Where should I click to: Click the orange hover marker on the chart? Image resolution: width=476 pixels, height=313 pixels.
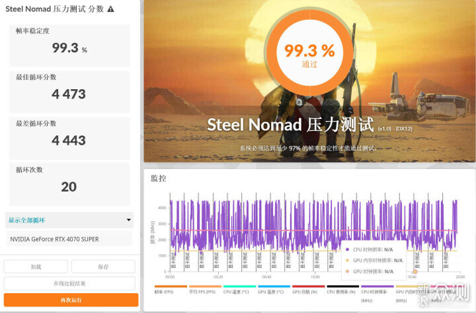tap(415, 272)
